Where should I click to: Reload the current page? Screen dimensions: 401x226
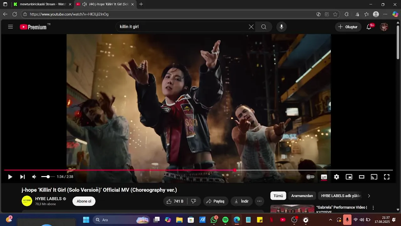(x=15, y=14)
